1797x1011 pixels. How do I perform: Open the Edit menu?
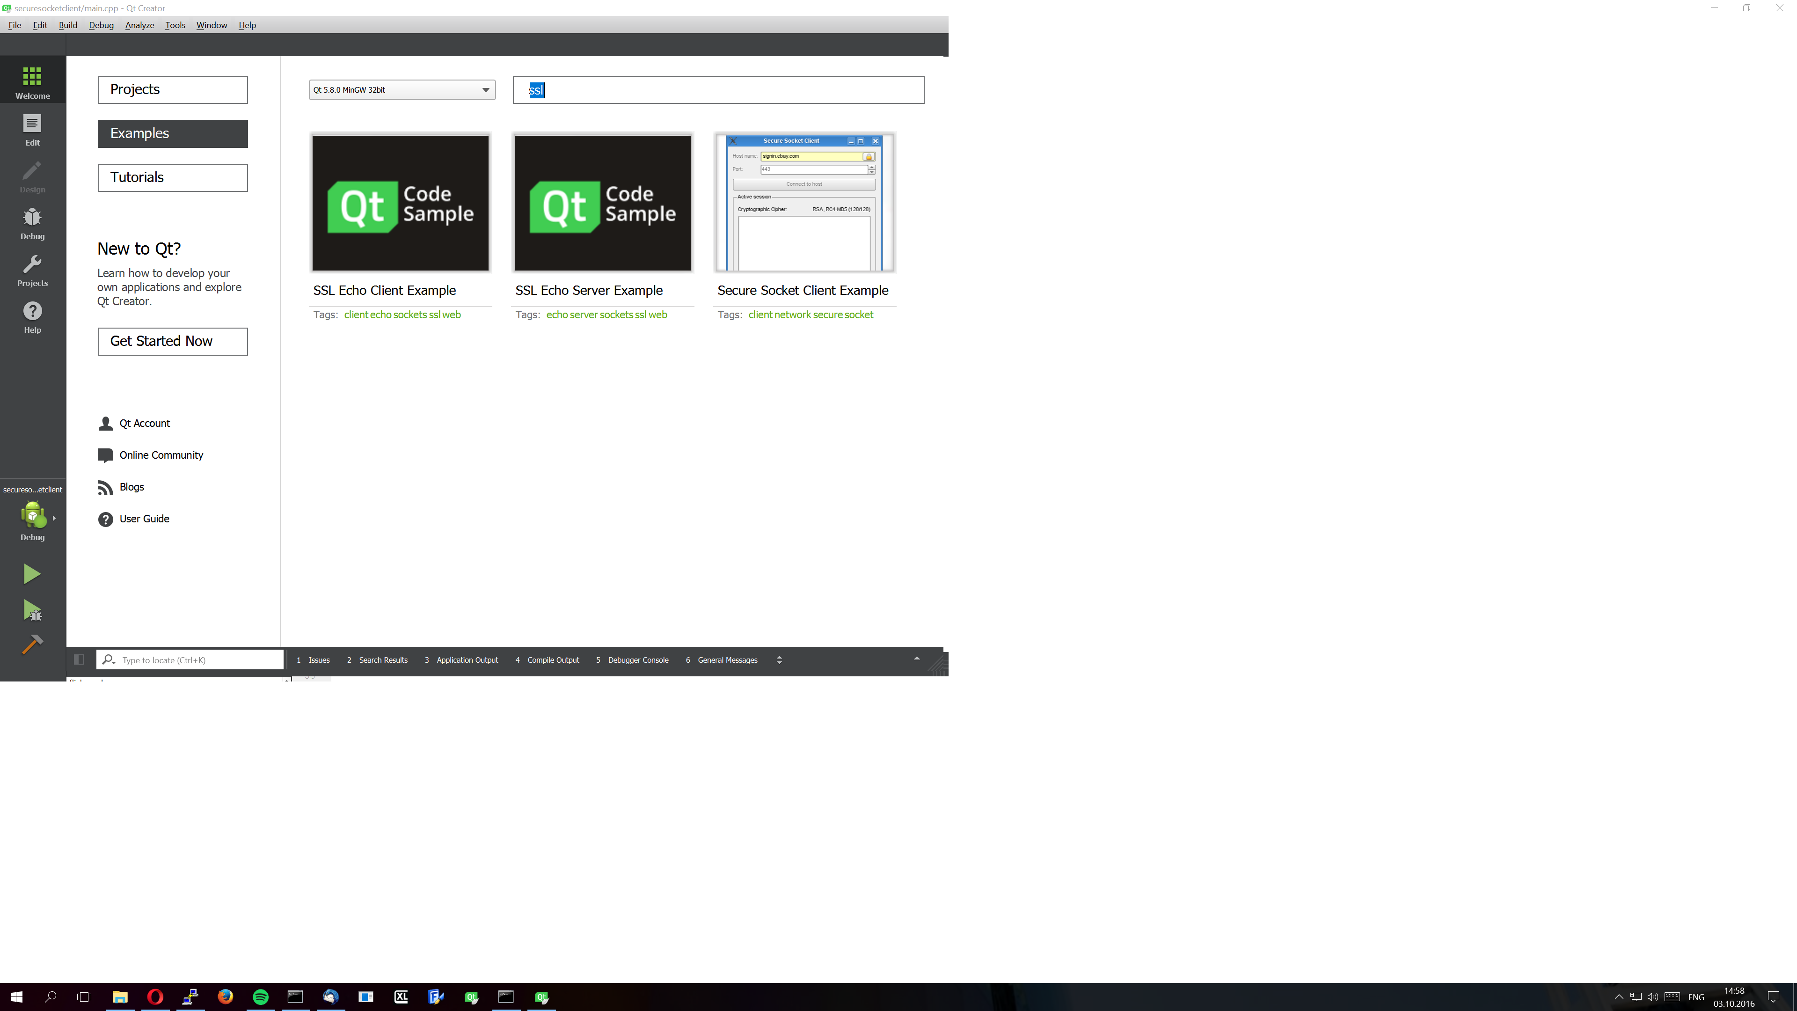(x=40, y=25)
